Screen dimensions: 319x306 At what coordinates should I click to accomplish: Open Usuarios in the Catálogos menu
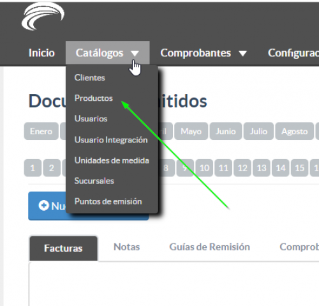tap(91, 119)
